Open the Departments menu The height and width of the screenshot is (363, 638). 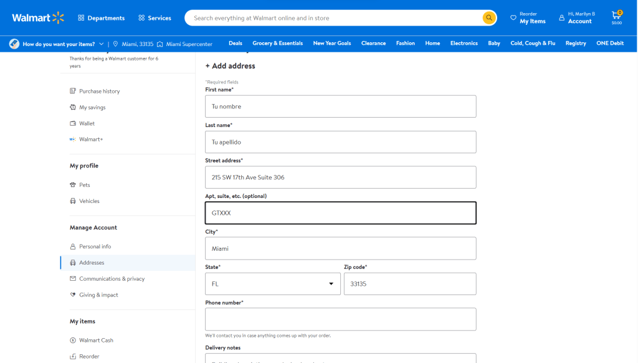[x=102, y=18]
